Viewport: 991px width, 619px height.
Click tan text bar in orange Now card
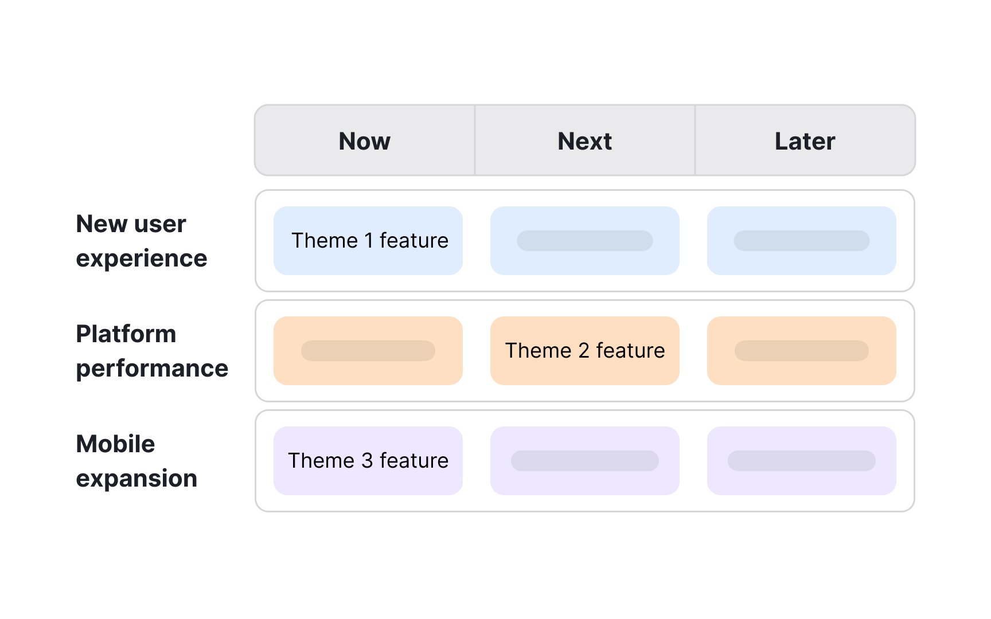[368, 351]
